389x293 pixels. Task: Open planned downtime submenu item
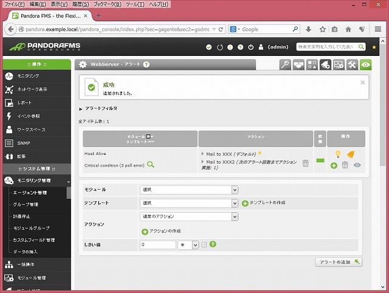click(22, 216)
